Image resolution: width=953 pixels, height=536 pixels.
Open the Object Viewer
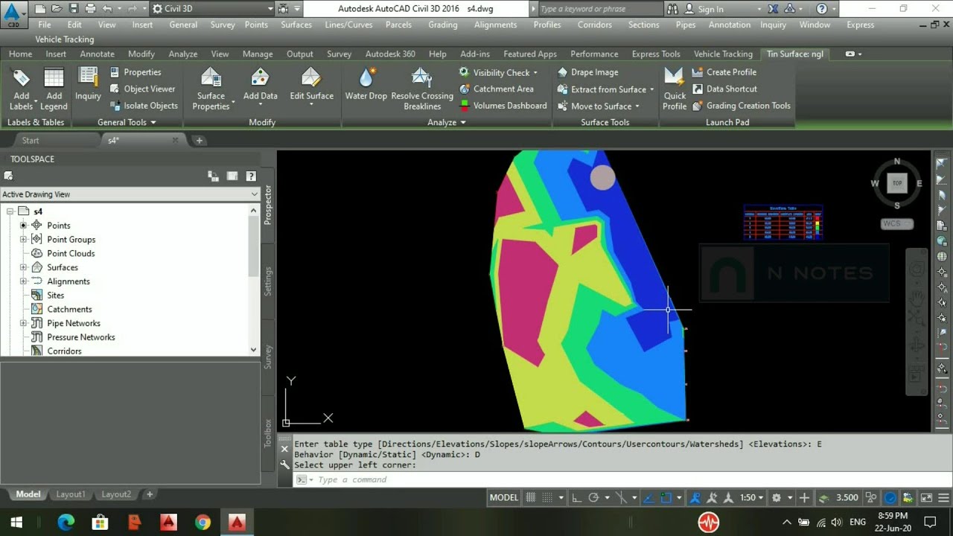pos(142,89)
